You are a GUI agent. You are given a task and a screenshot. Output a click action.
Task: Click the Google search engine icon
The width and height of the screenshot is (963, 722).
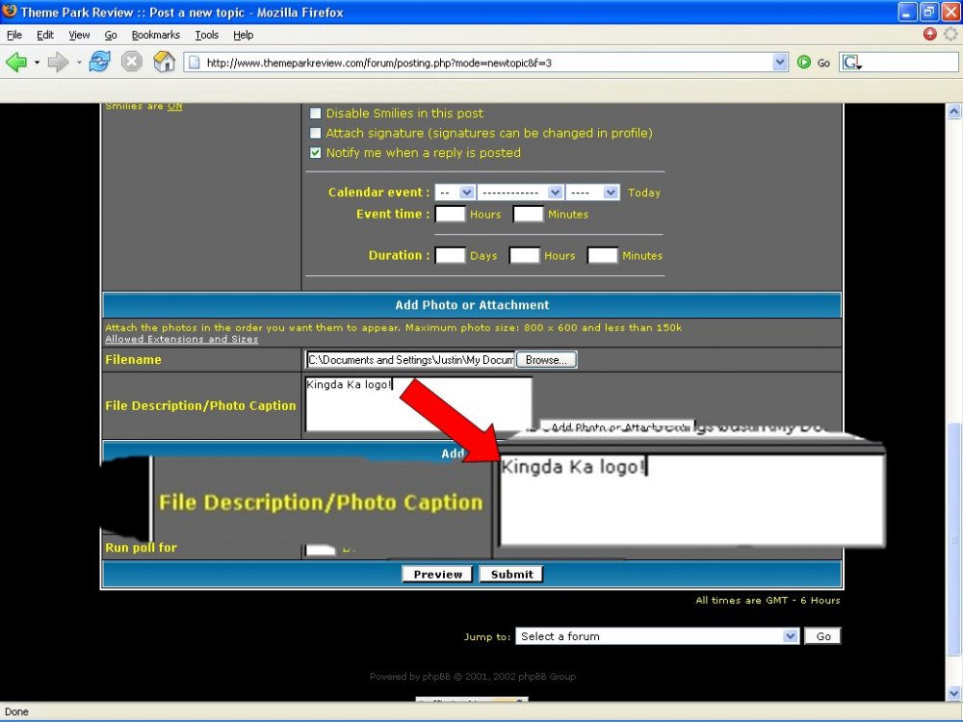pyautogui.click(x=851, y=63)
